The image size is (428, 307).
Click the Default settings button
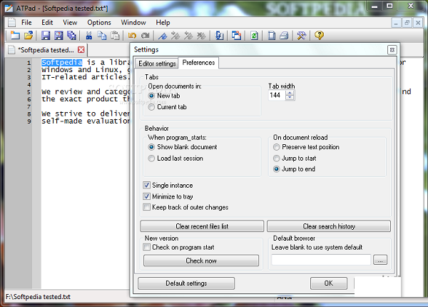click(x=185, y=283)
